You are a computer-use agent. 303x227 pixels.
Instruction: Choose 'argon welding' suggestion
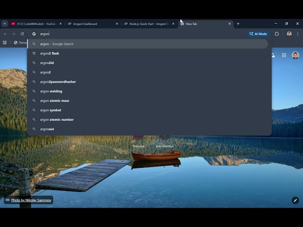[148, 91]
